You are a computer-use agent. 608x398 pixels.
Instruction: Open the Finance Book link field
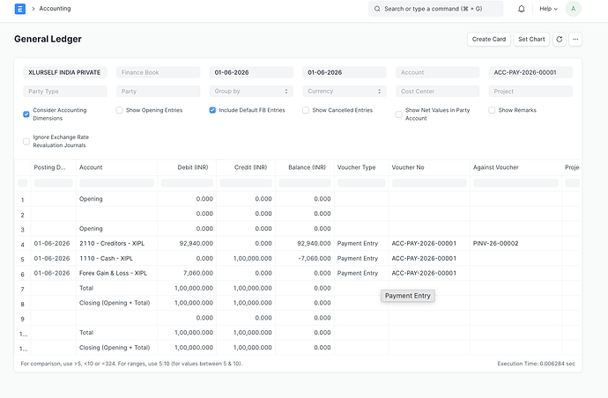[x=159, y=72]
